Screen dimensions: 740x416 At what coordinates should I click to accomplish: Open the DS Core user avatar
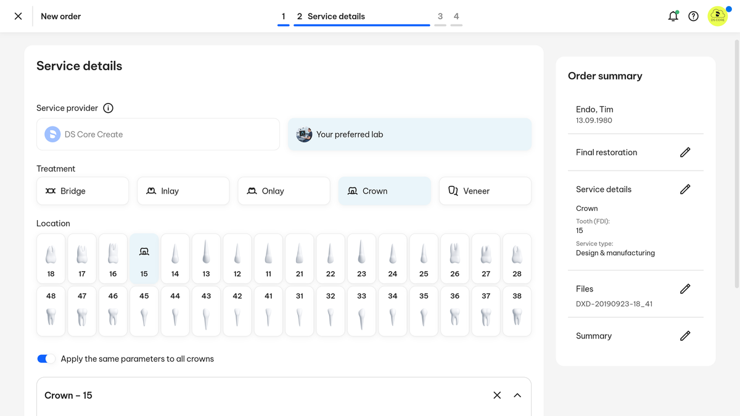tap(717, 17)
